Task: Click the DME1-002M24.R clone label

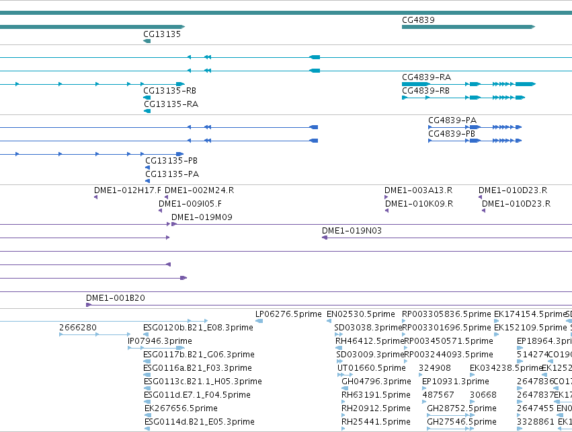Action: [199, 190]
